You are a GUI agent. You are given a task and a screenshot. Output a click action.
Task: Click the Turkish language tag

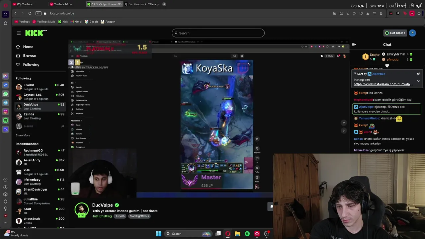120,216
